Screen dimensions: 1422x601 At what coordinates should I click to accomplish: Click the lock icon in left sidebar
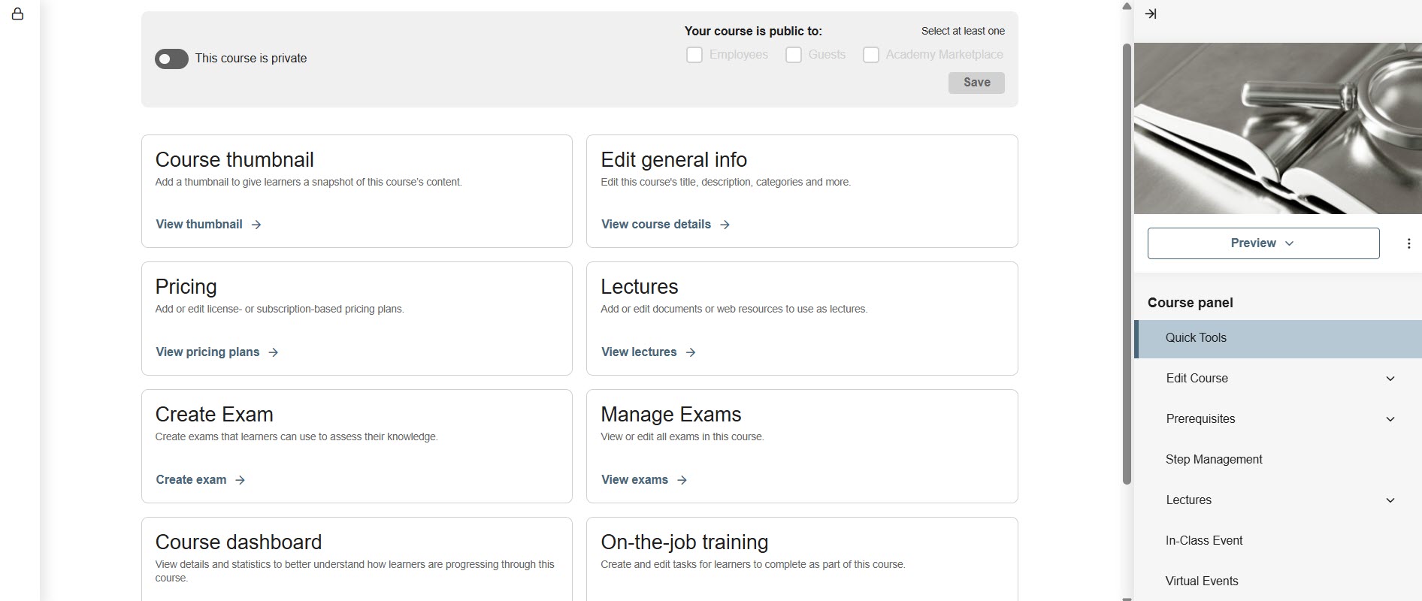coord(17,14)
